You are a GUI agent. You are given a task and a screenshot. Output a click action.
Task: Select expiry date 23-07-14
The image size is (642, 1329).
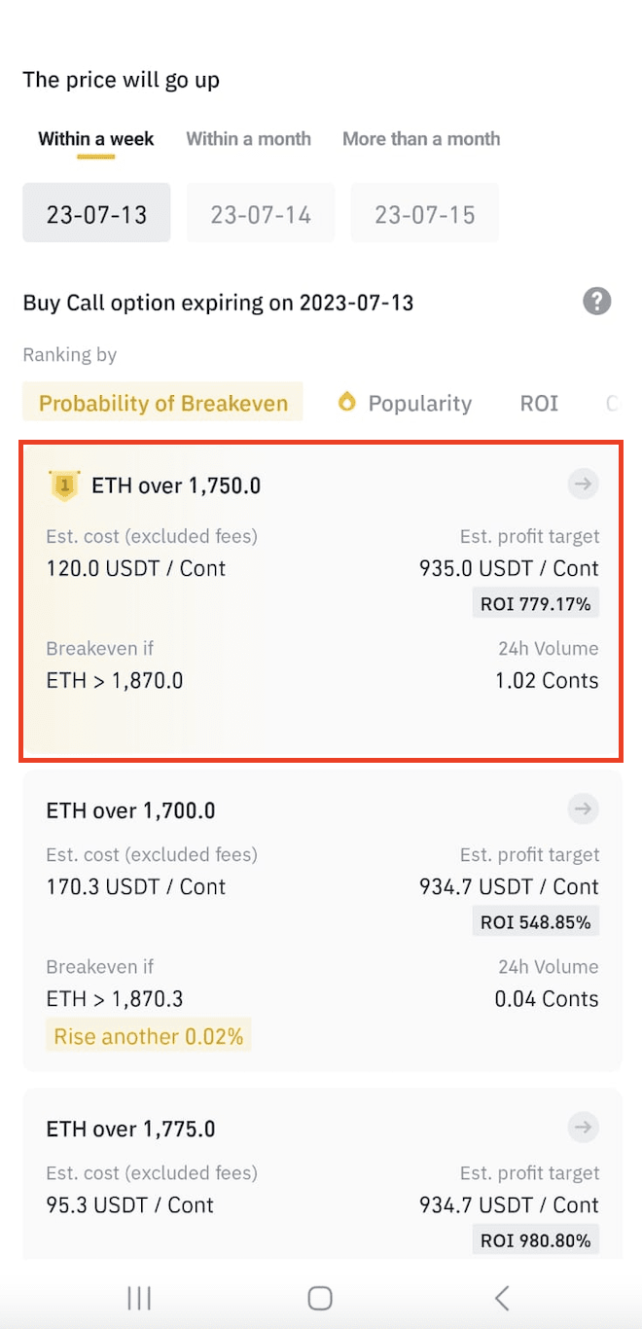pos(260,213)
